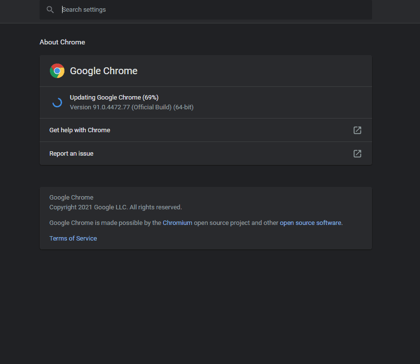Click Copyright 2021 Google LLC text
The width and height of the screenshot is (420, 364).
click(x=115, y=207)
